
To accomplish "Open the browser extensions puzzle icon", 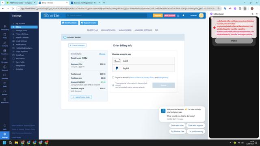I will pos(240,9).
